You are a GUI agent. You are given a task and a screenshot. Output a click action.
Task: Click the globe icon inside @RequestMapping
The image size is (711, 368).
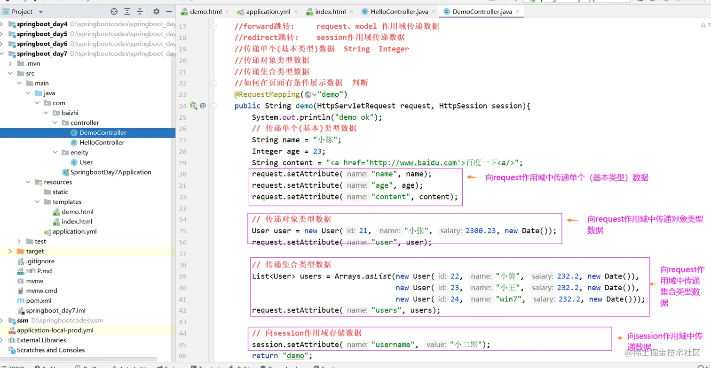308,94
